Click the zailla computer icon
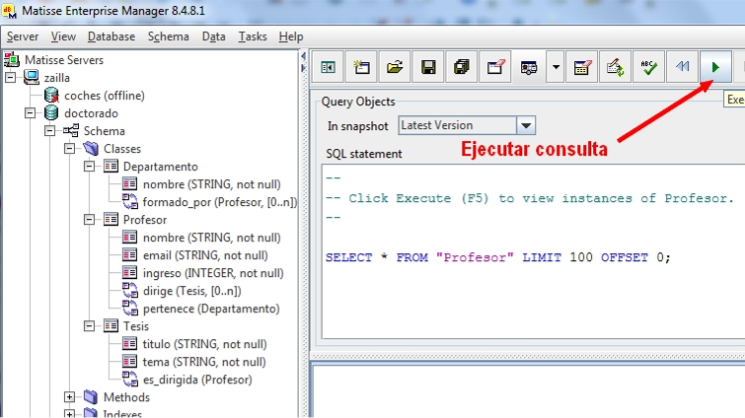Image resolution: width=745 pixels, height=418 pixels. [x=32, y=77]
